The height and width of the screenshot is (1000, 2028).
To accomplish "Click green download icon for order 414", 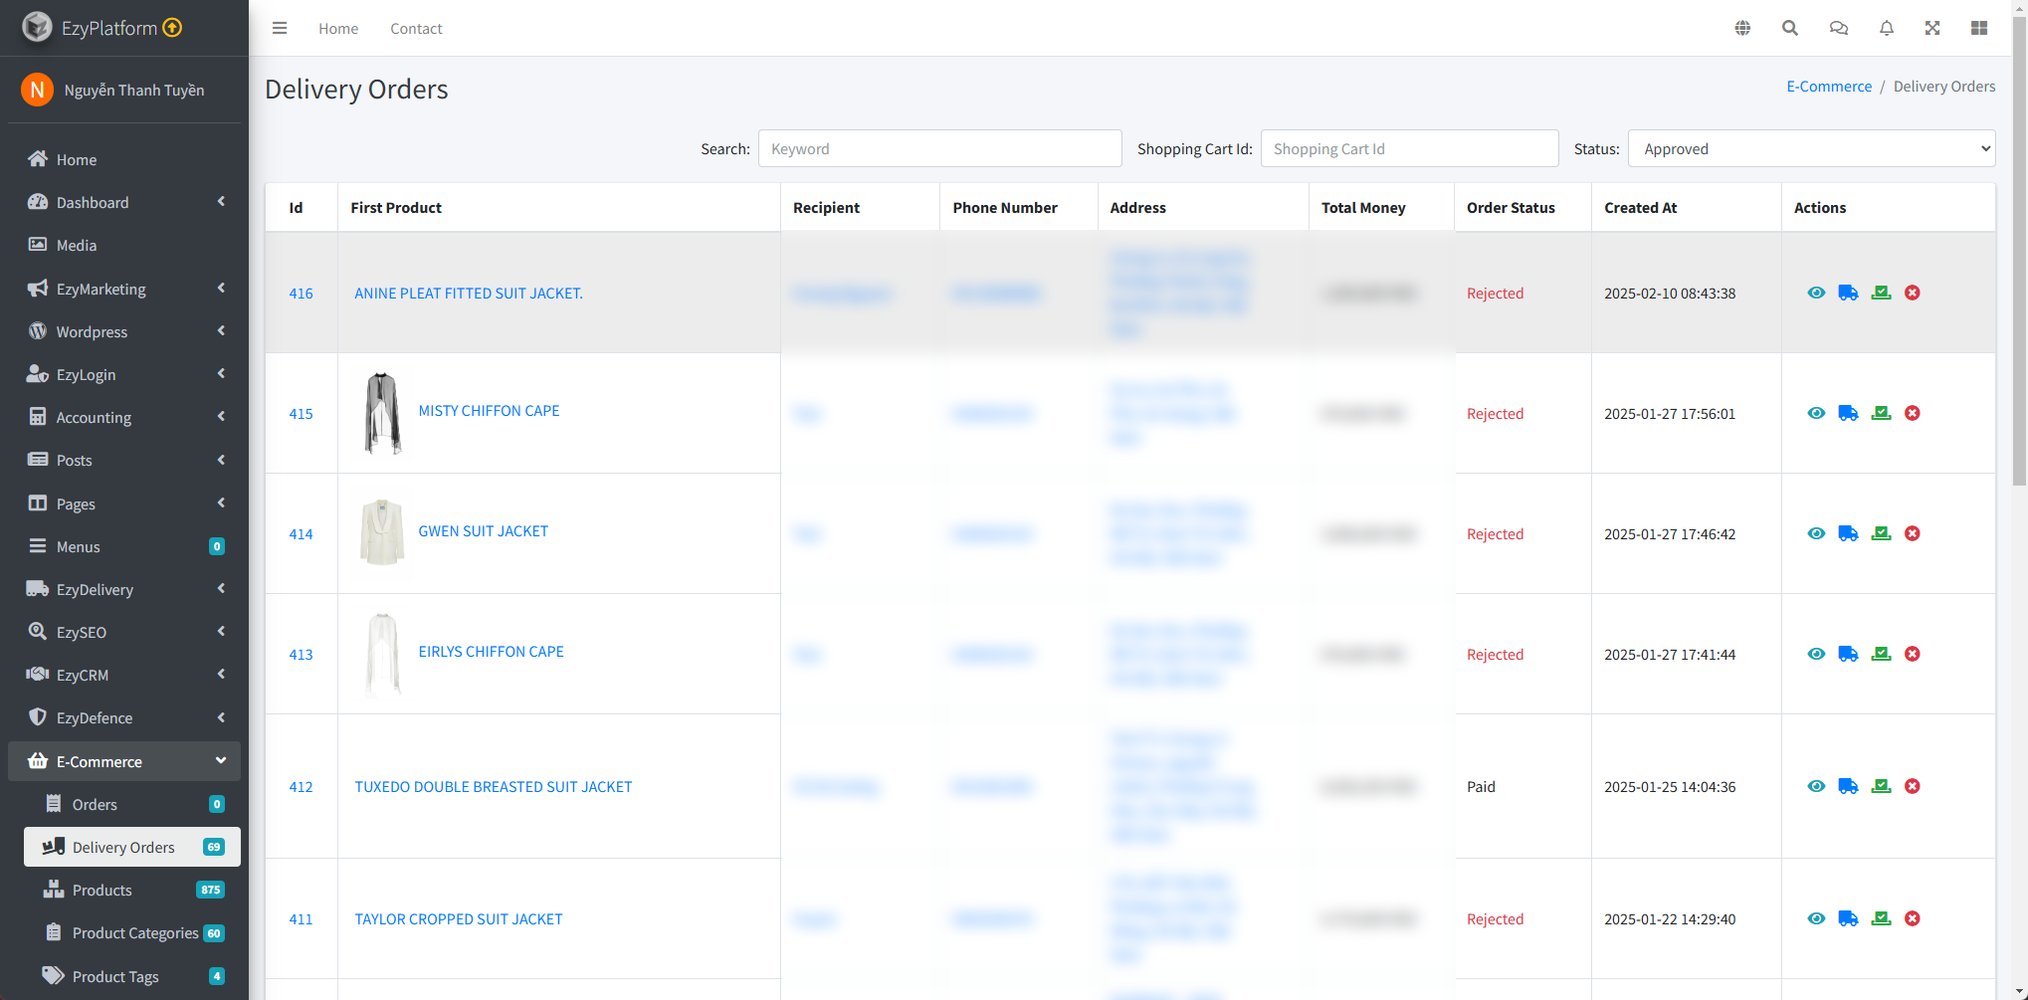I will pyautogui.click(x=1881, y=533).
